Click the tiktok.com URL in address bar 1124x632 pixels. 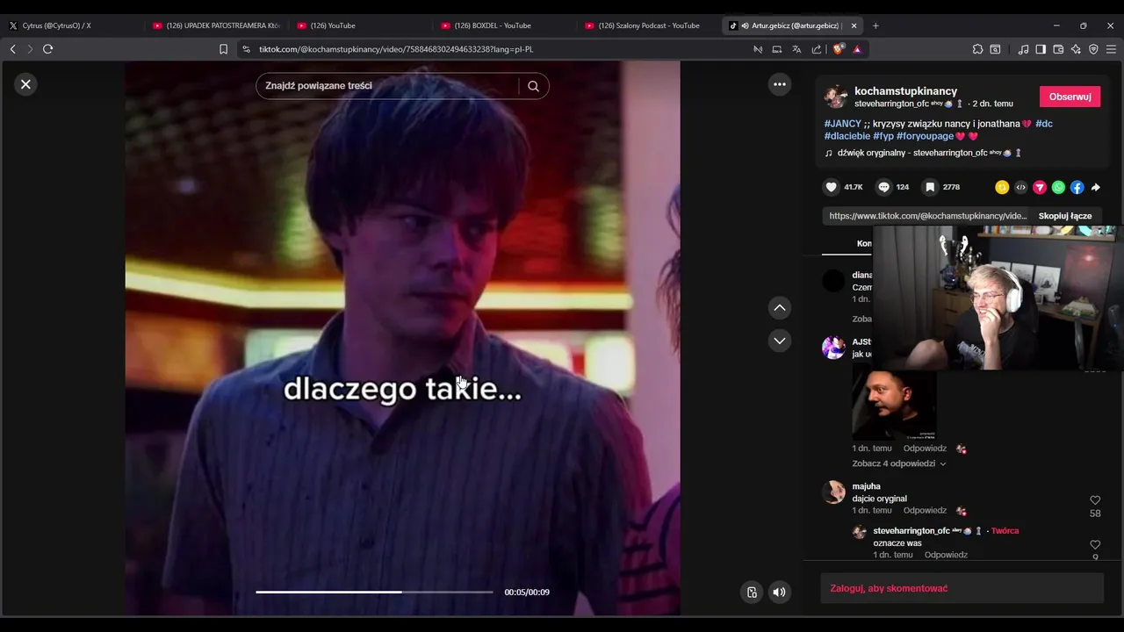[x=396, y=49]
